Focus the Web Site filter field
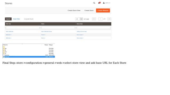The height and width of the screenshot is (95, 170). coord(23,28)
